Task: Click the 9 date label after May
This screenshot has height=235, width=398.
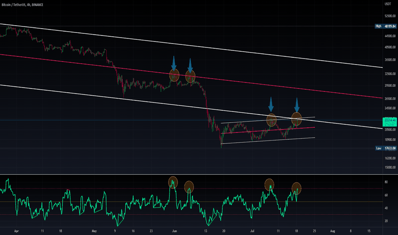Action: [115, 231]
